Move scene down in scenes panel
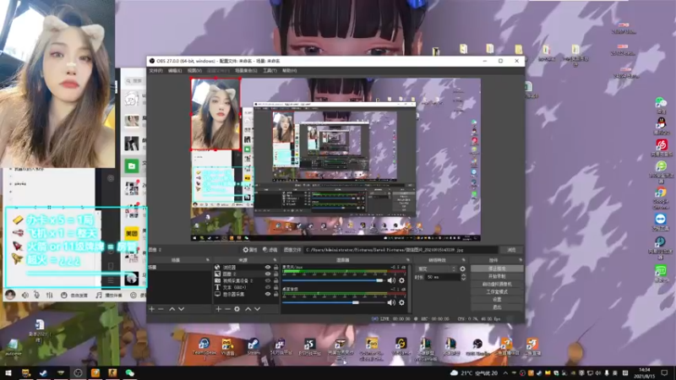This screenshot has width=676, height=380. pyautogui.click(x=182, y=309)
